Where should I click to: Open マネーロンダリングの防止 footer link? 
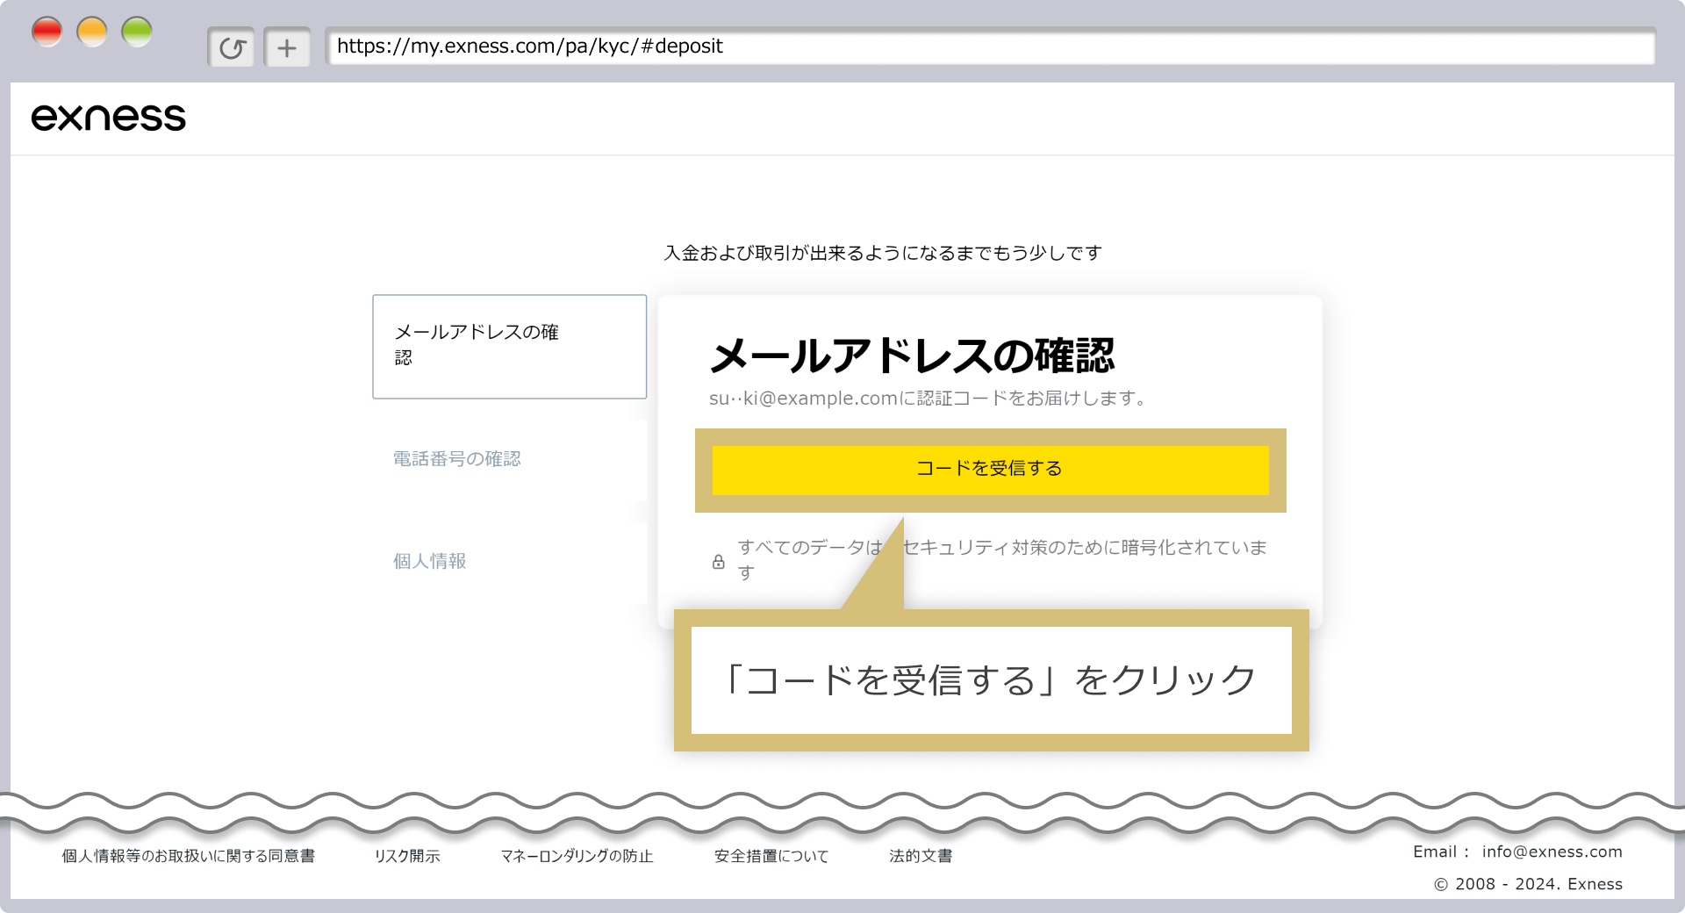point(577,856)
